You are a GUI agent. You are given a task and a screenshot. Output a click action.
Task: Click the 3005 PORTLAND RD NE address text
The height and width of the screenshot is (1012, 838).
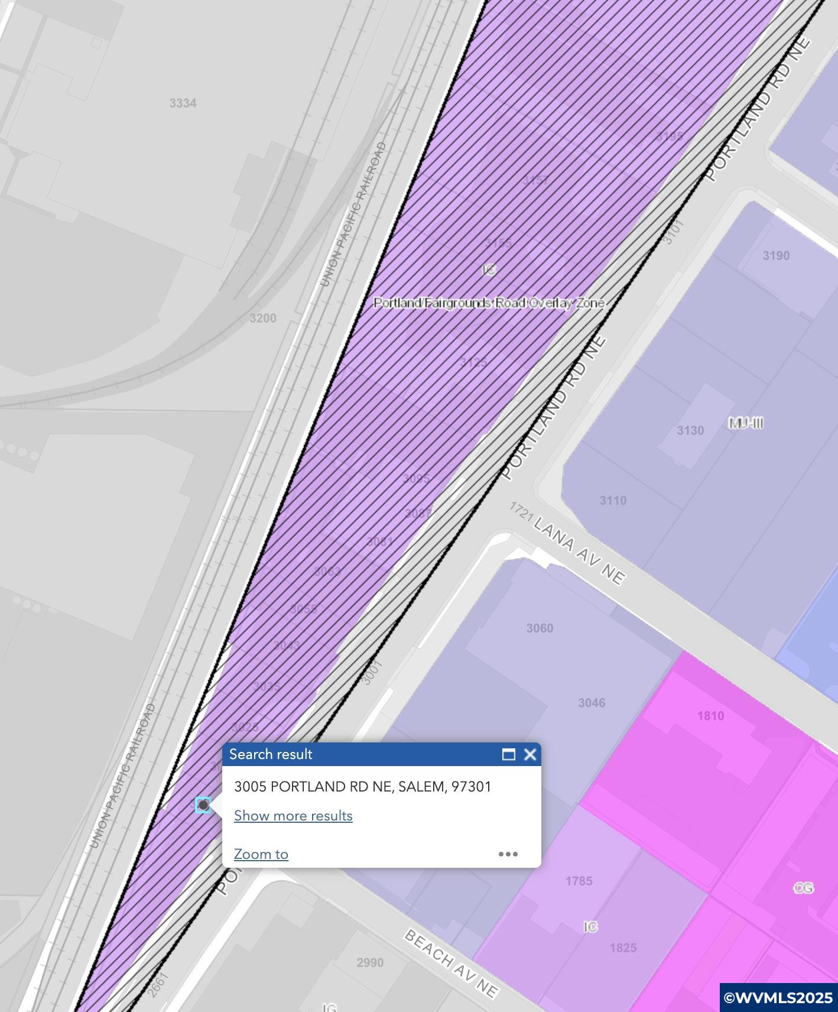(363, 787)
